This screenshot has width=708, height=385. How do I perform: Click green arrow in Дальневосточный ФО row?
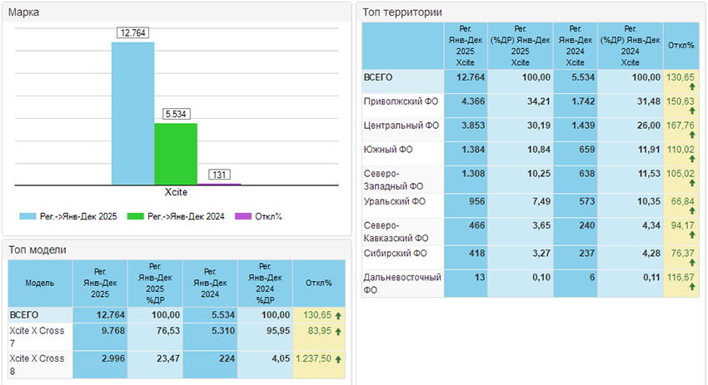tap(692, 287)
